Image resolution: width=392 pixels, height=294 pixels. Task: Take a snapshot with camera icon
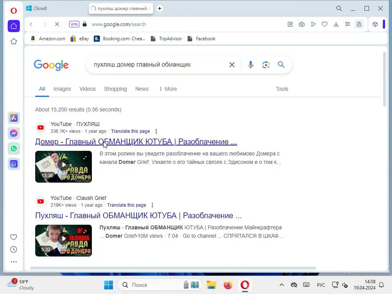pyautogui.click(x=302, y=24)
